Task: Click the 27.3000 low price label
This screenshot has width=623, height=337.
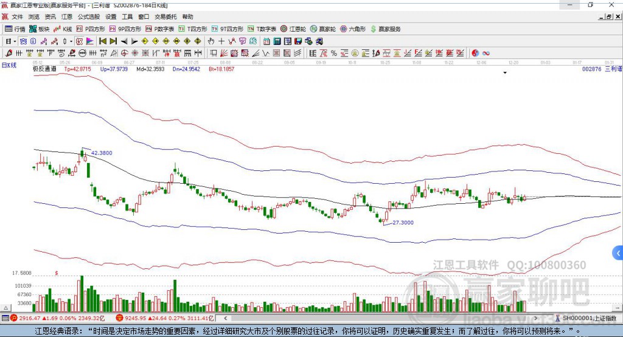Action: pyautogui.click(x=403, y=223)
